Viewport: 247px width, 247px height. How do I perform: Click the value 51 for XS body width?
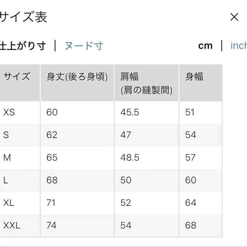[x=190, y=112]
